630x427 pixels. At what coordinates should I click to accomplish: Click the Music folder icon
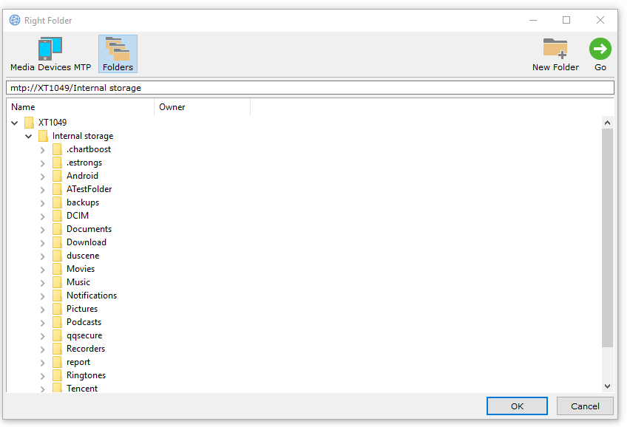pyautogui.click(x=57, y=282)
